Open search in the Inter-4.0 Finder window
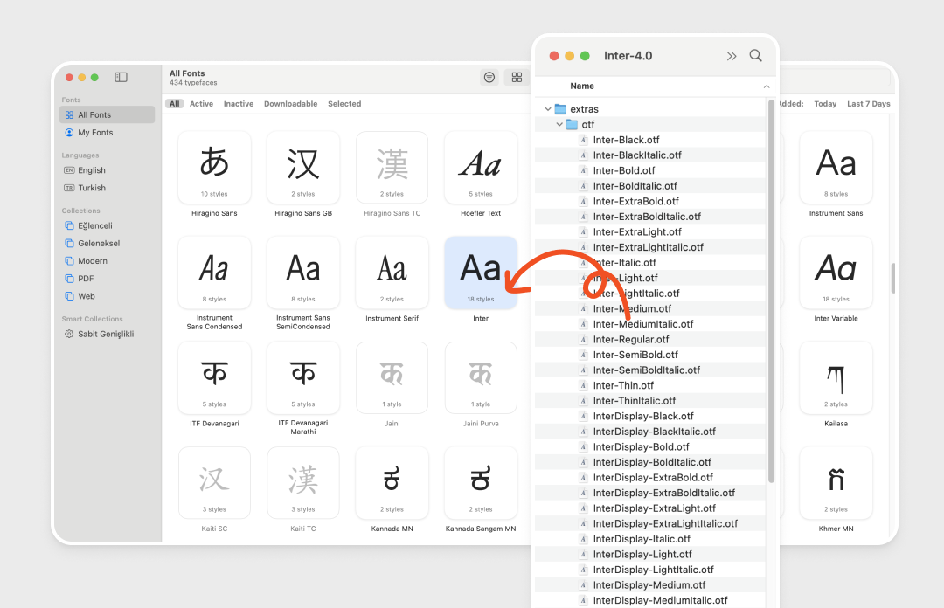Image resolution: width=944 pixels, height=608 pixels. (755, 56)
